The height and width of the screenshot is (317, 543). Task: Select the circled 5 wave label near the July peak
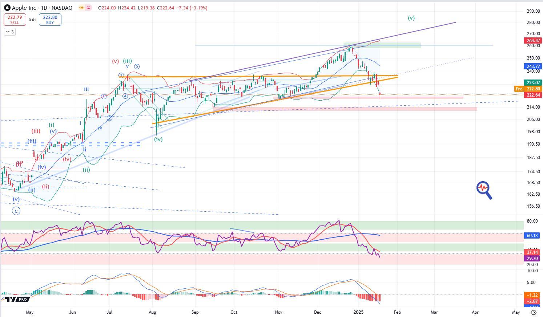tap(137, 66)
